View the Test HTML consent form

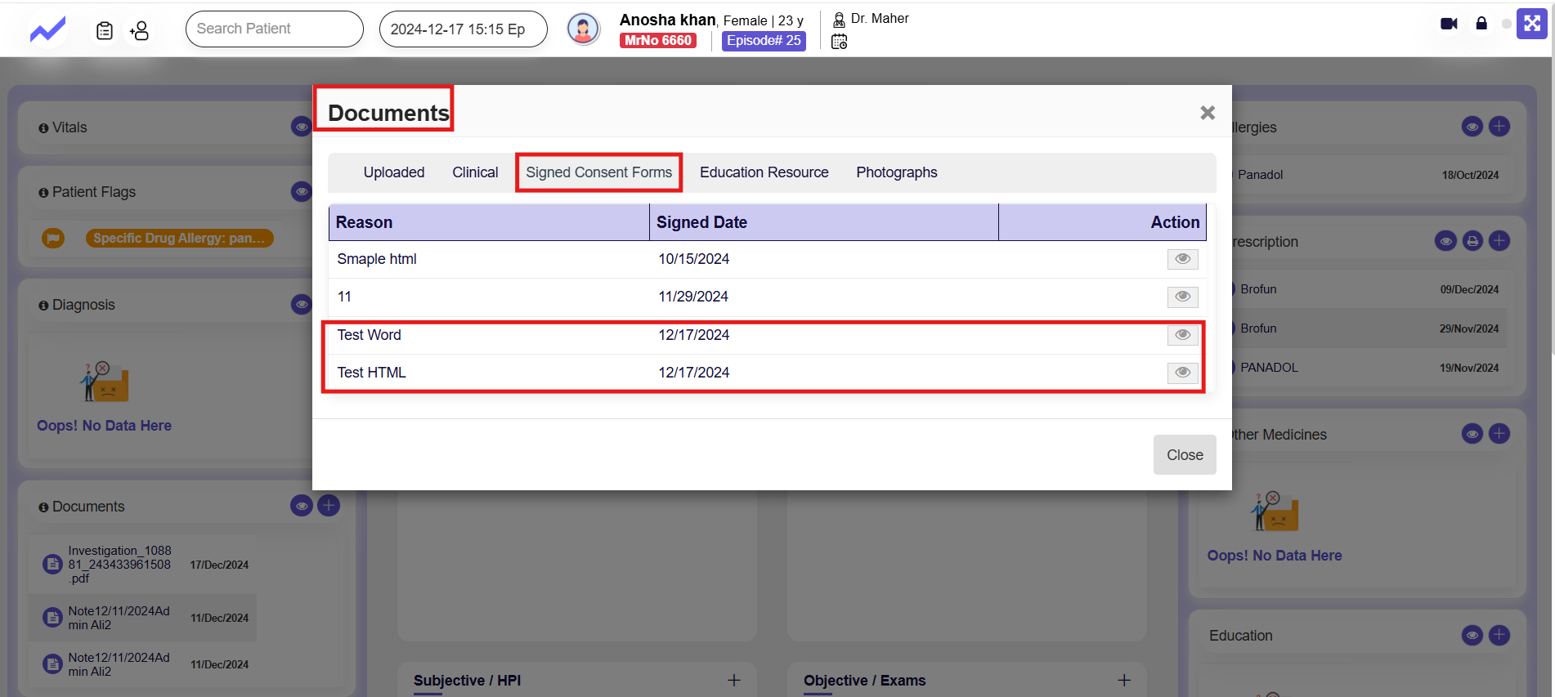point(1182,373)
